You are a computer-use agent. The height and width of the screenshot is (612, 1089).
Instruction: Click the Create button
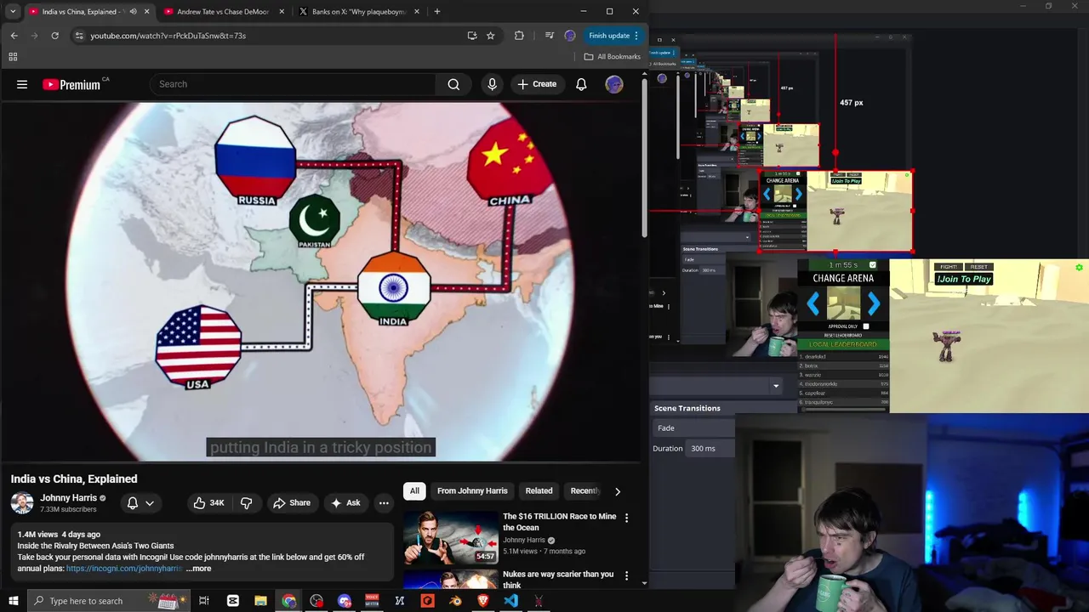tap(537, 84)
